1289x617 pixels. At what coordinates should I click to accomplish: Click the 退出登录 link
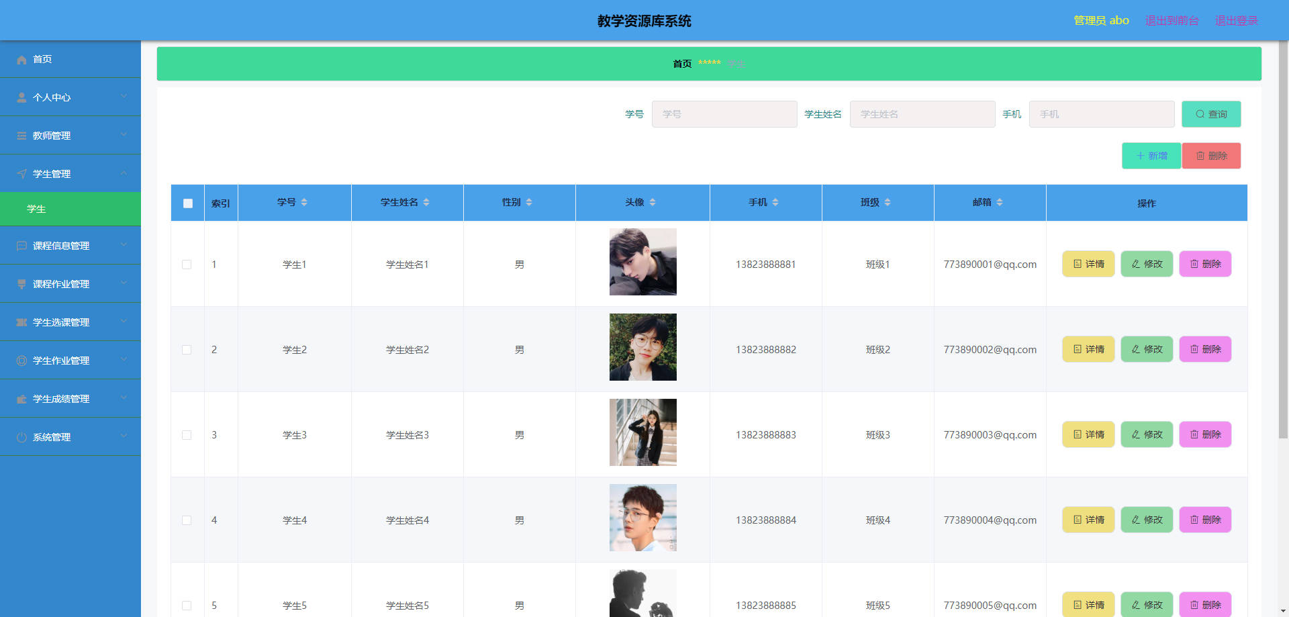click(1236, 21)
